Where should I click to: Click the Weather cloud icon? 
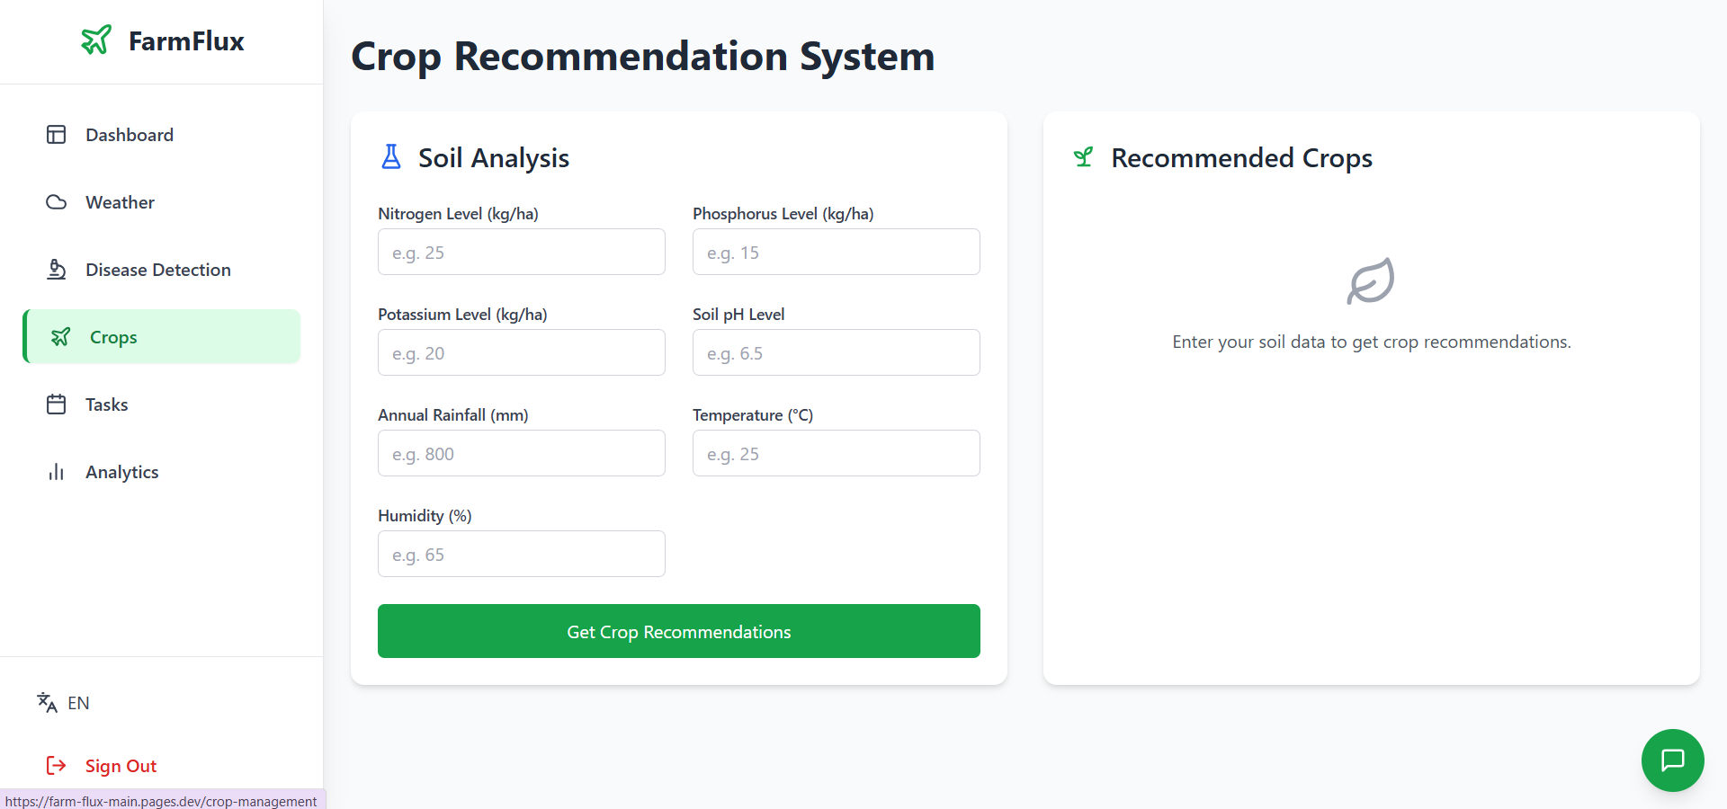[56, 202]
